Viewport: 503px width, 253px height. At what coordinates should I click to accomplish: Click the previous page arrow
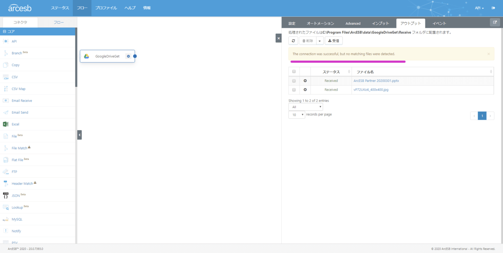click(474, 116)
